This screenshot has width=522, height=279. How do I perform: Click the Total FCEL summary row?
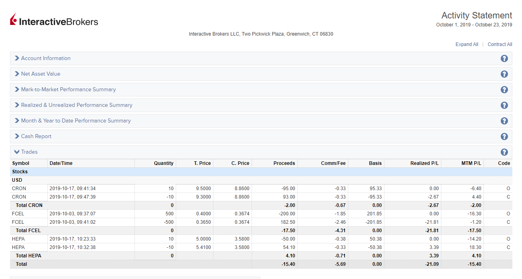(x=28, y=231)
